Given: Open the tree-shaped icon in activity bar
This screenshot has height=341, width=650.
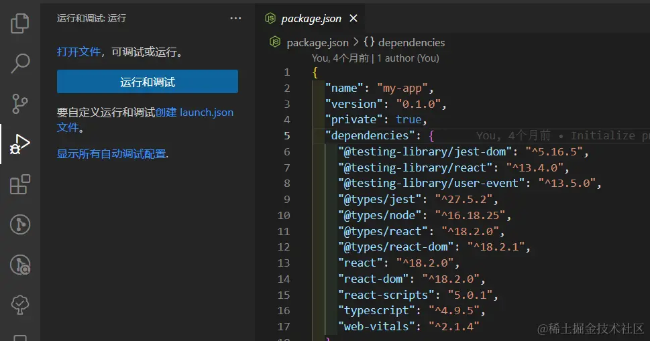Looking at the screenshot, I should (x=20, y=305).
